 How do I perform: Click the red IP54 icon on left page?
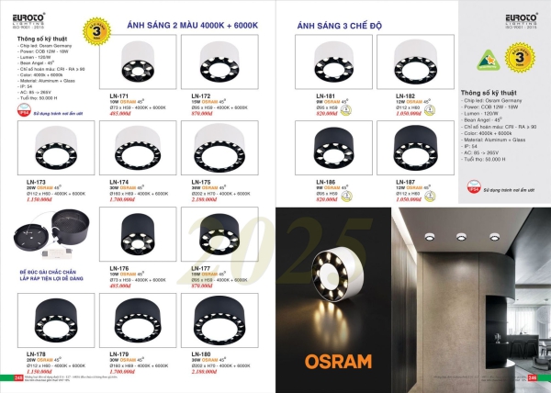click(x=24, y=110)
